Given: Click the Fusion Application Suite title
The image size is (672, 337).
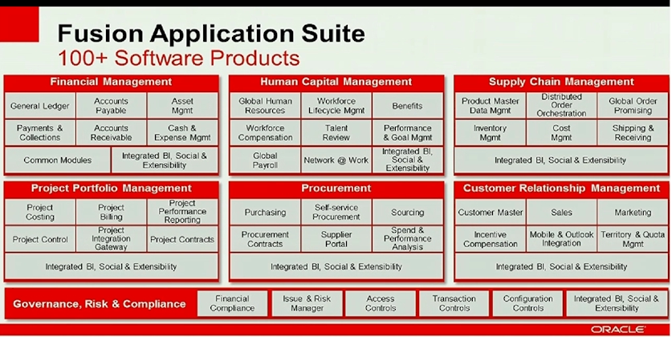Looking at the screenshot, I should (211, 34).
